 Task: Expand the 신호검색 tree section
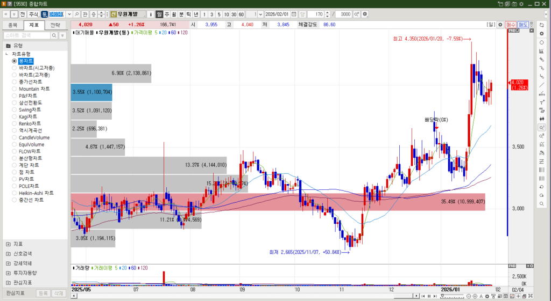click(x=8, y=253)
